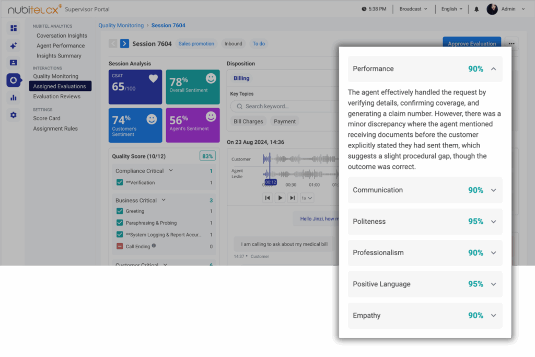Click the 83% quality score badge
The height and width of the screenshot is (357, 535).
(207, 156)
